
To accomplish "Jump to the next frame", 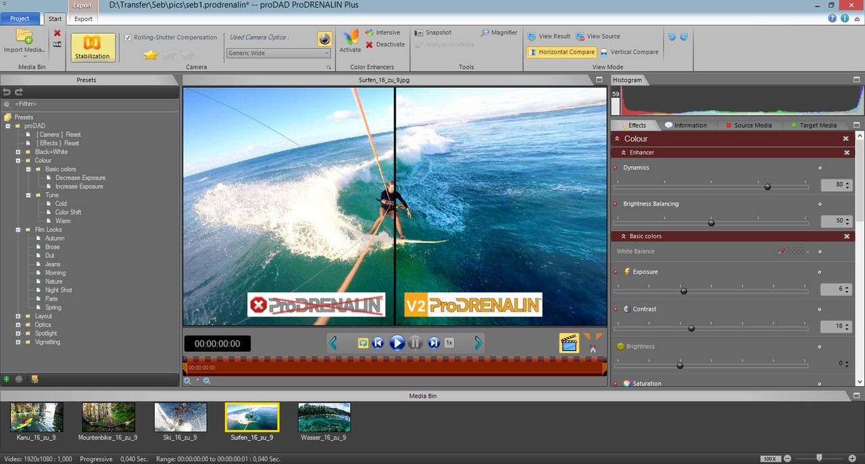I will point(434,343).
